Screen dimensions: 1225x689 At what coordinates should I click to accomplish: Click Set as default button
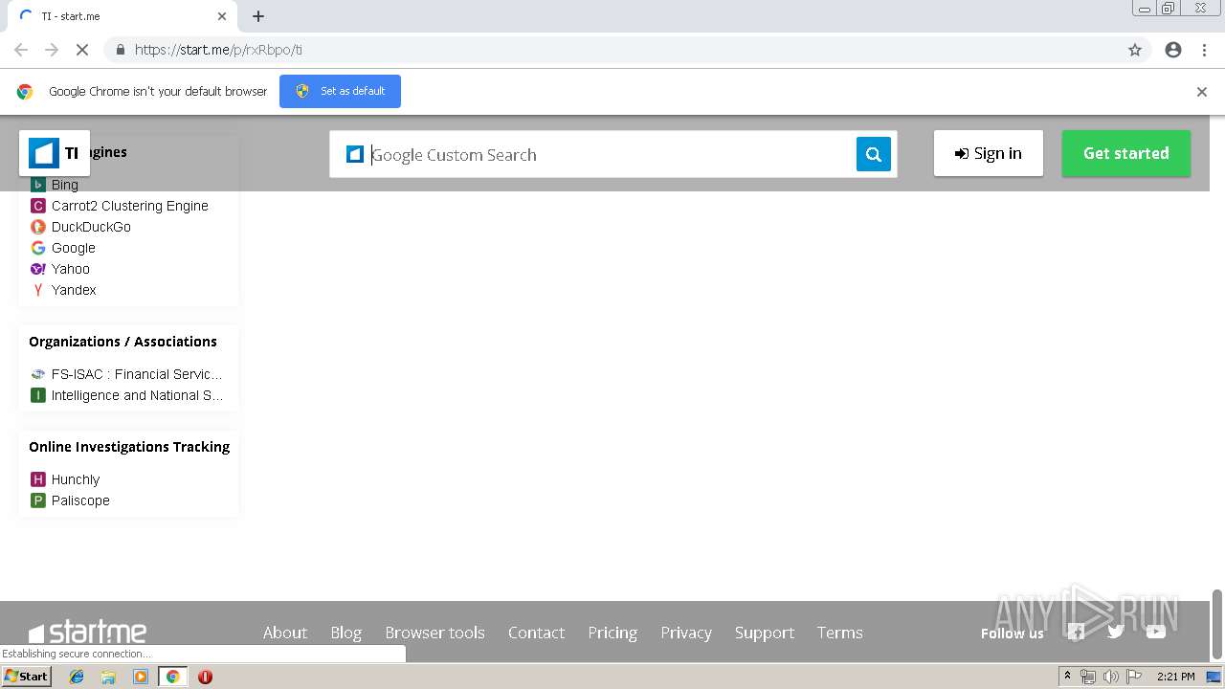pos(340,91)
